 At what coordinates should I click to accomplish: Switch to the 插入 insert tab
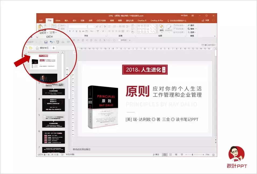(x=66, y=20)
